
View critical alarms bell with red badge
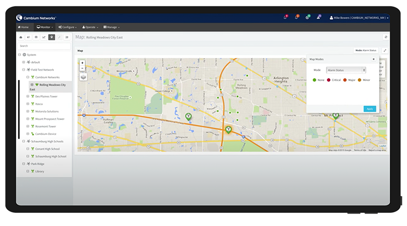[285, 17]
